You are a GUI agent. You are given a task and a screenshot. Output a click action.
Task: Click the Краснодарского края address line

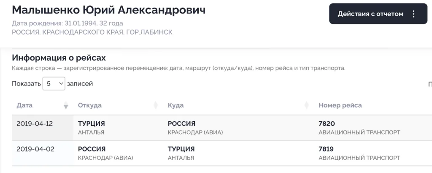92,32
